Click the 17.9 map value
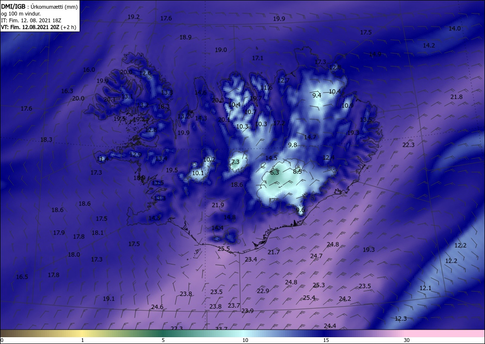Image resolution: width=485 pixels, height=344 pixels. (x=59, y=232)
